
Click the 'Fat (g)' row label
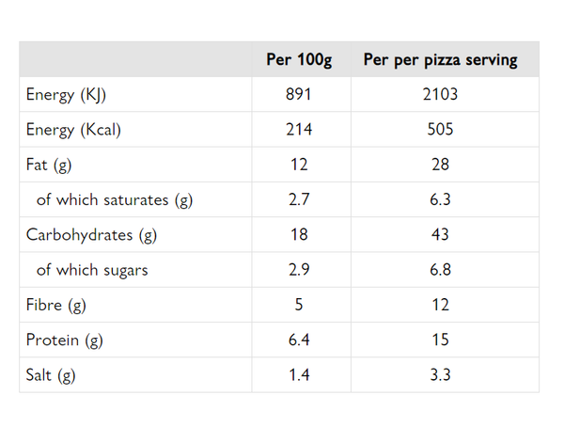coord(49,165)
